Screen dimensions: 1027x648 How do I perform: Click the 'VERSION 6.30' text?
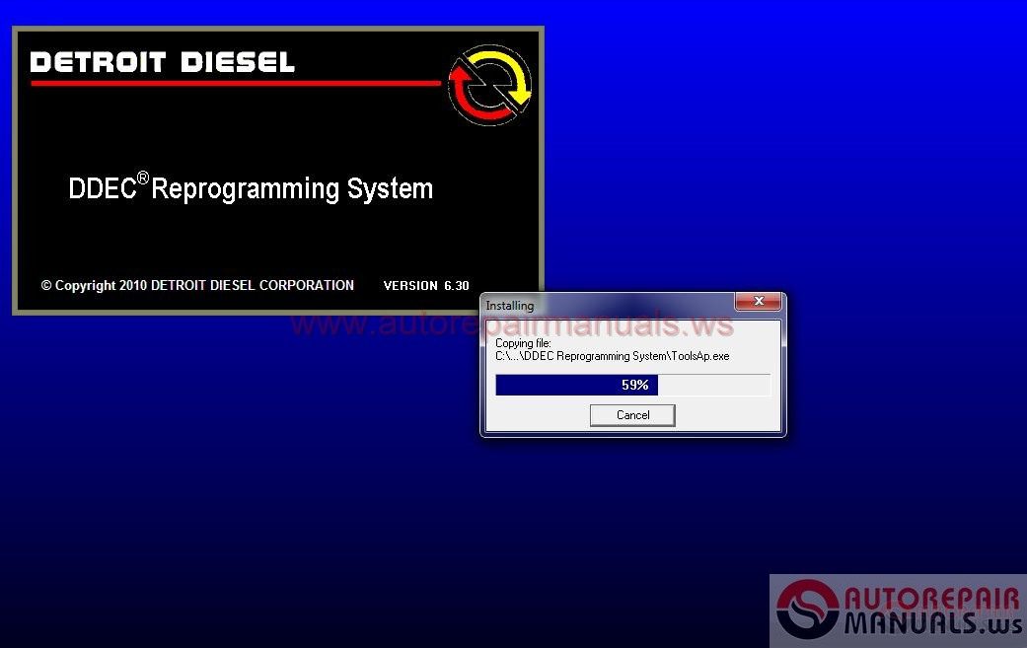pyautogui.click(x=426, y=285)
